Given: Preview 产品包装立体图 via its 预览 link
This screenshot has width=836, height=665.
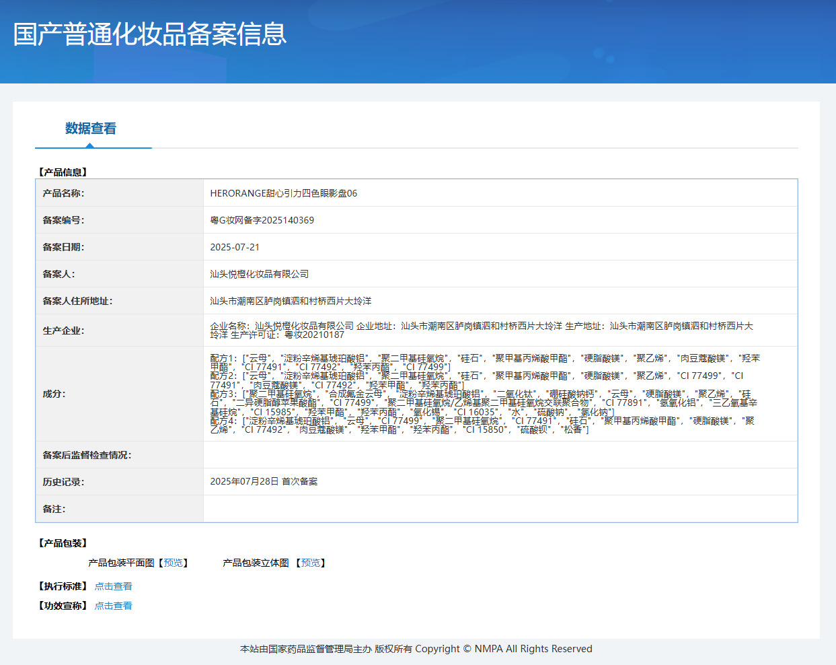Looking at the screenshot, I should point(311,563).
